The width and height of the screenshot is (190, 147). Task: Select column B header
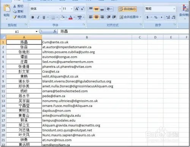coord(87,37)
